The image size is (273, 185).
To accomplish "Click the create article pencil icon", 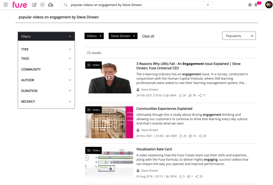I will (x=34, y=5).
